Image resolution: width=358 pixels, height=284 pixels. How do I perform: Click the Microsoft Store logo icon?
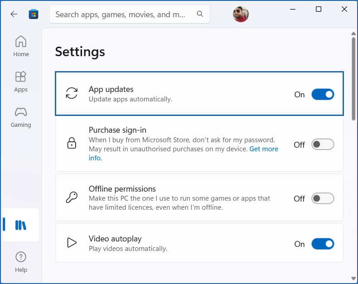pyautogui.click(x=34, y=14)
